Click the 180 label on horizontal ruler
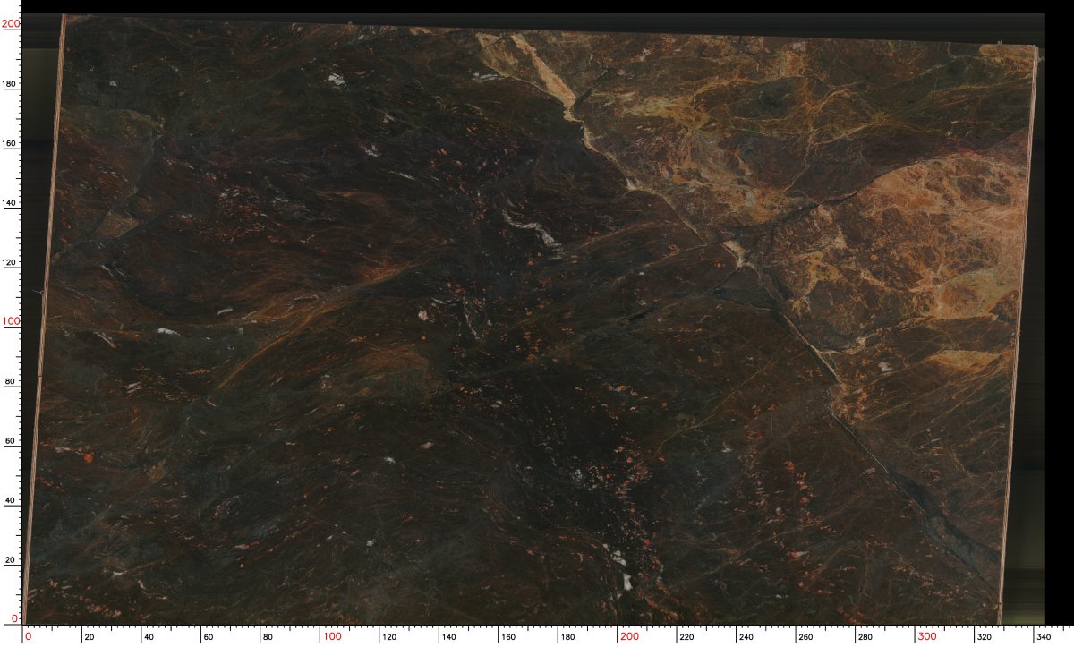 tap(568, 637)
